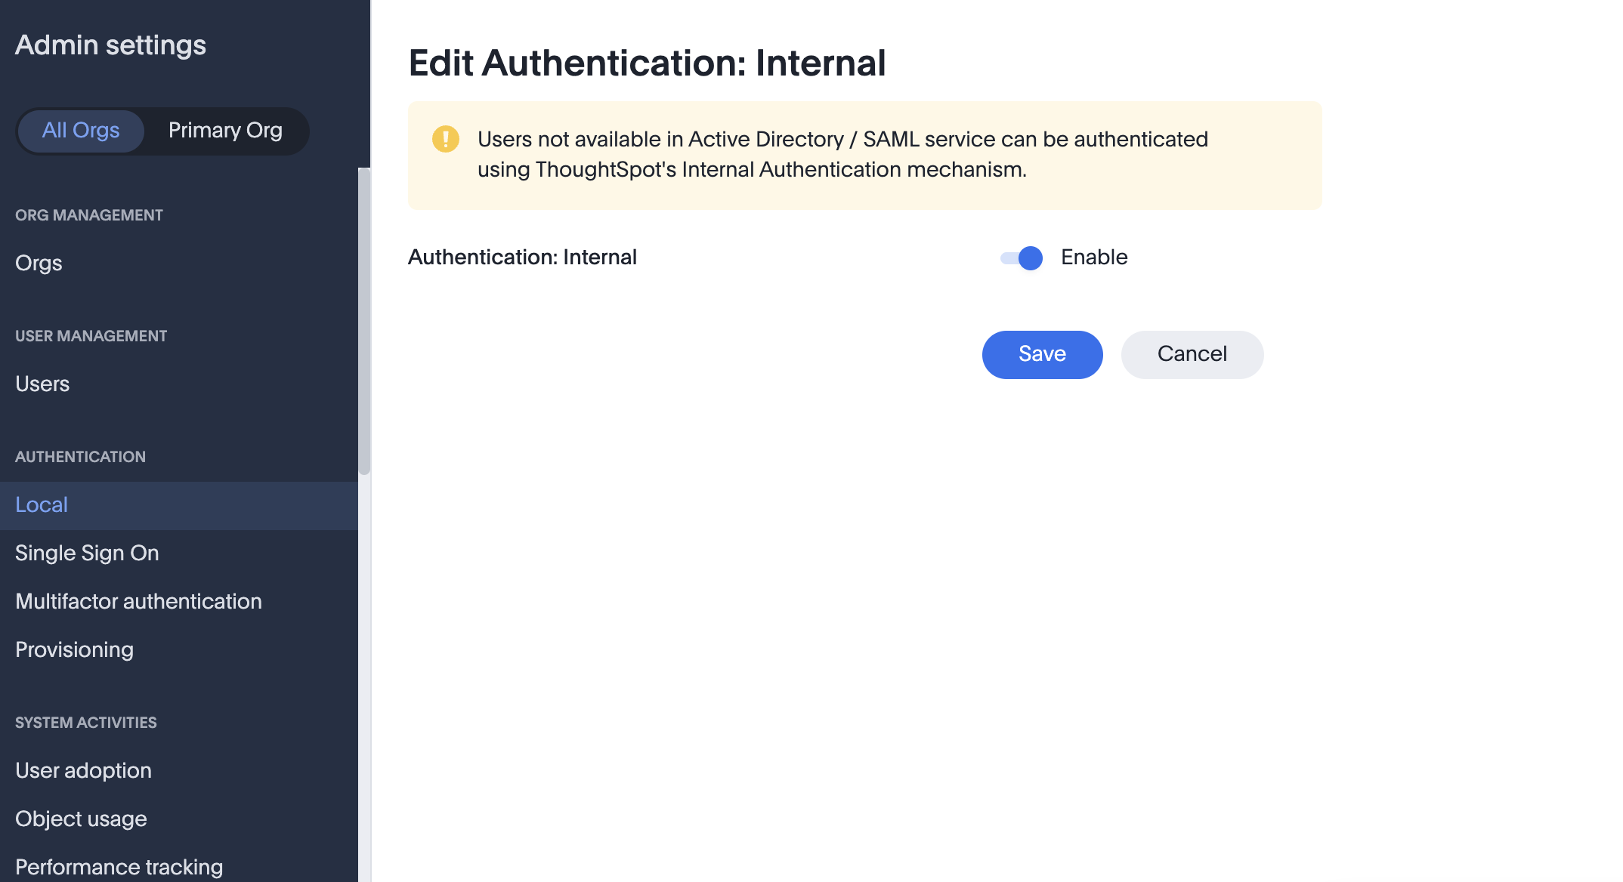The width and height of the screenshot is (1623, 882).
Task: Open the User adoption report
Action: 83,770
